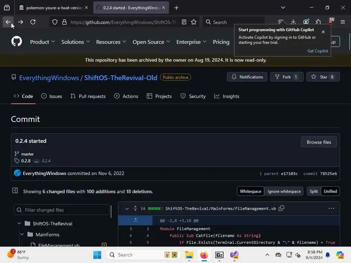Open the Projects tab
The width and height of the screenshot is (351, 263).
(x=159, y=96)
